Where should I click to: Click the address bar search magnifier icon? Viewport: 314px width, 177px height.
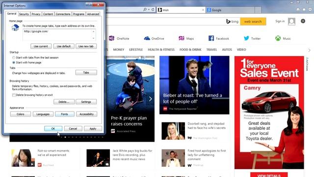(145, 9)
